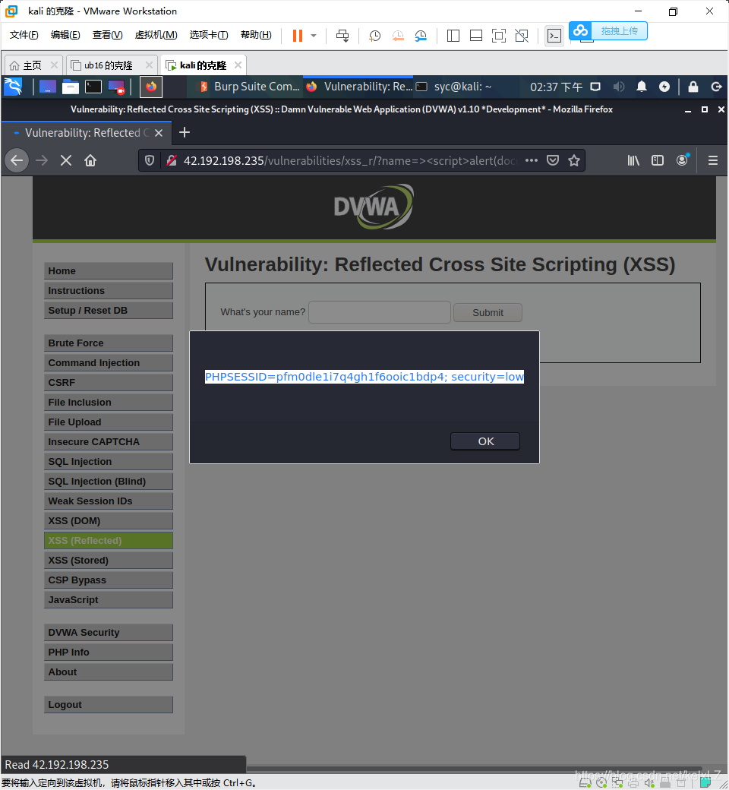Open the 选项卡(T) menu
This screenshot has width=729, height=790.
tap(209, 35)
